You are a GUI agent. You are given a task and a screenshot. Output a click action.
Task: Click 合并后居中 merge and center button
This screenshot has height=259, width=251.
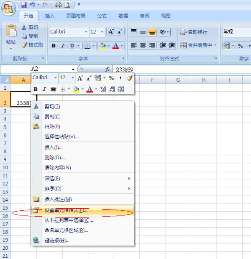[198, 45]
